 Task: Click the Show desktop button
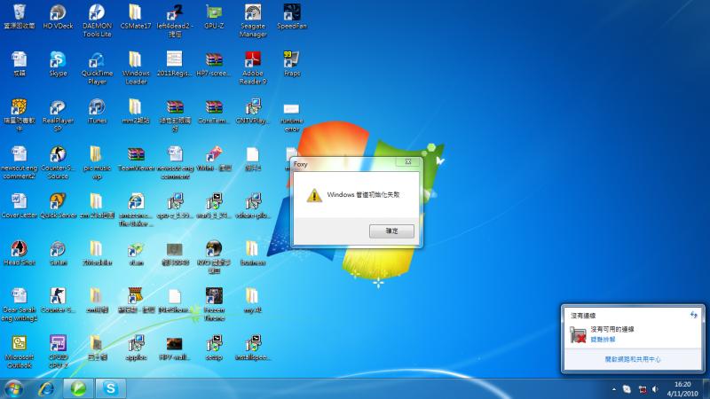[x=706, y=389]
